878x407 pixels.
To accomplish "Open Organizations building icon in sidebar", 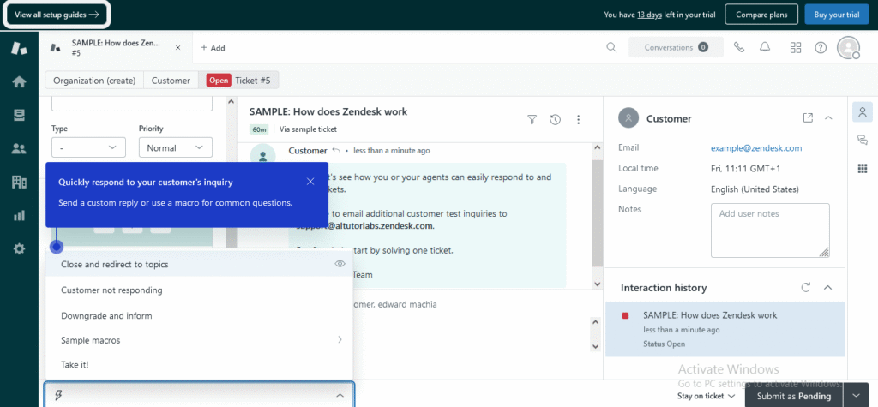I will click(19, 182).
